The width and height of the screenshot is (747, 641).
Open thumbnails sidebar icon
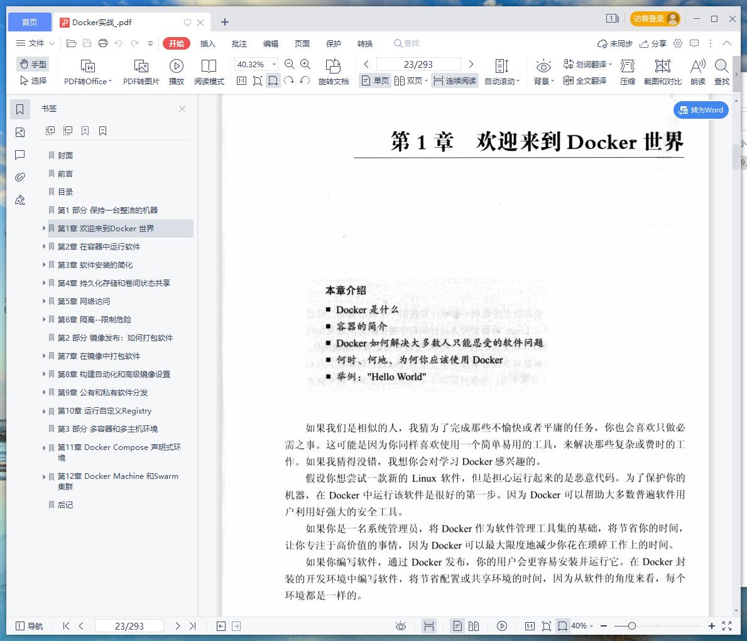tap(20, 132)
